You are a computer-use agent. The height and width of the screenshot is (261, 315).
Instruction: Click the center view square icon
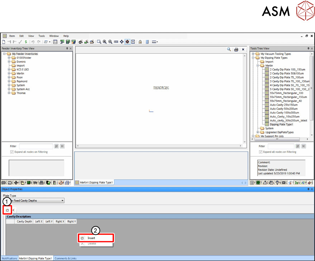point(133,42)
